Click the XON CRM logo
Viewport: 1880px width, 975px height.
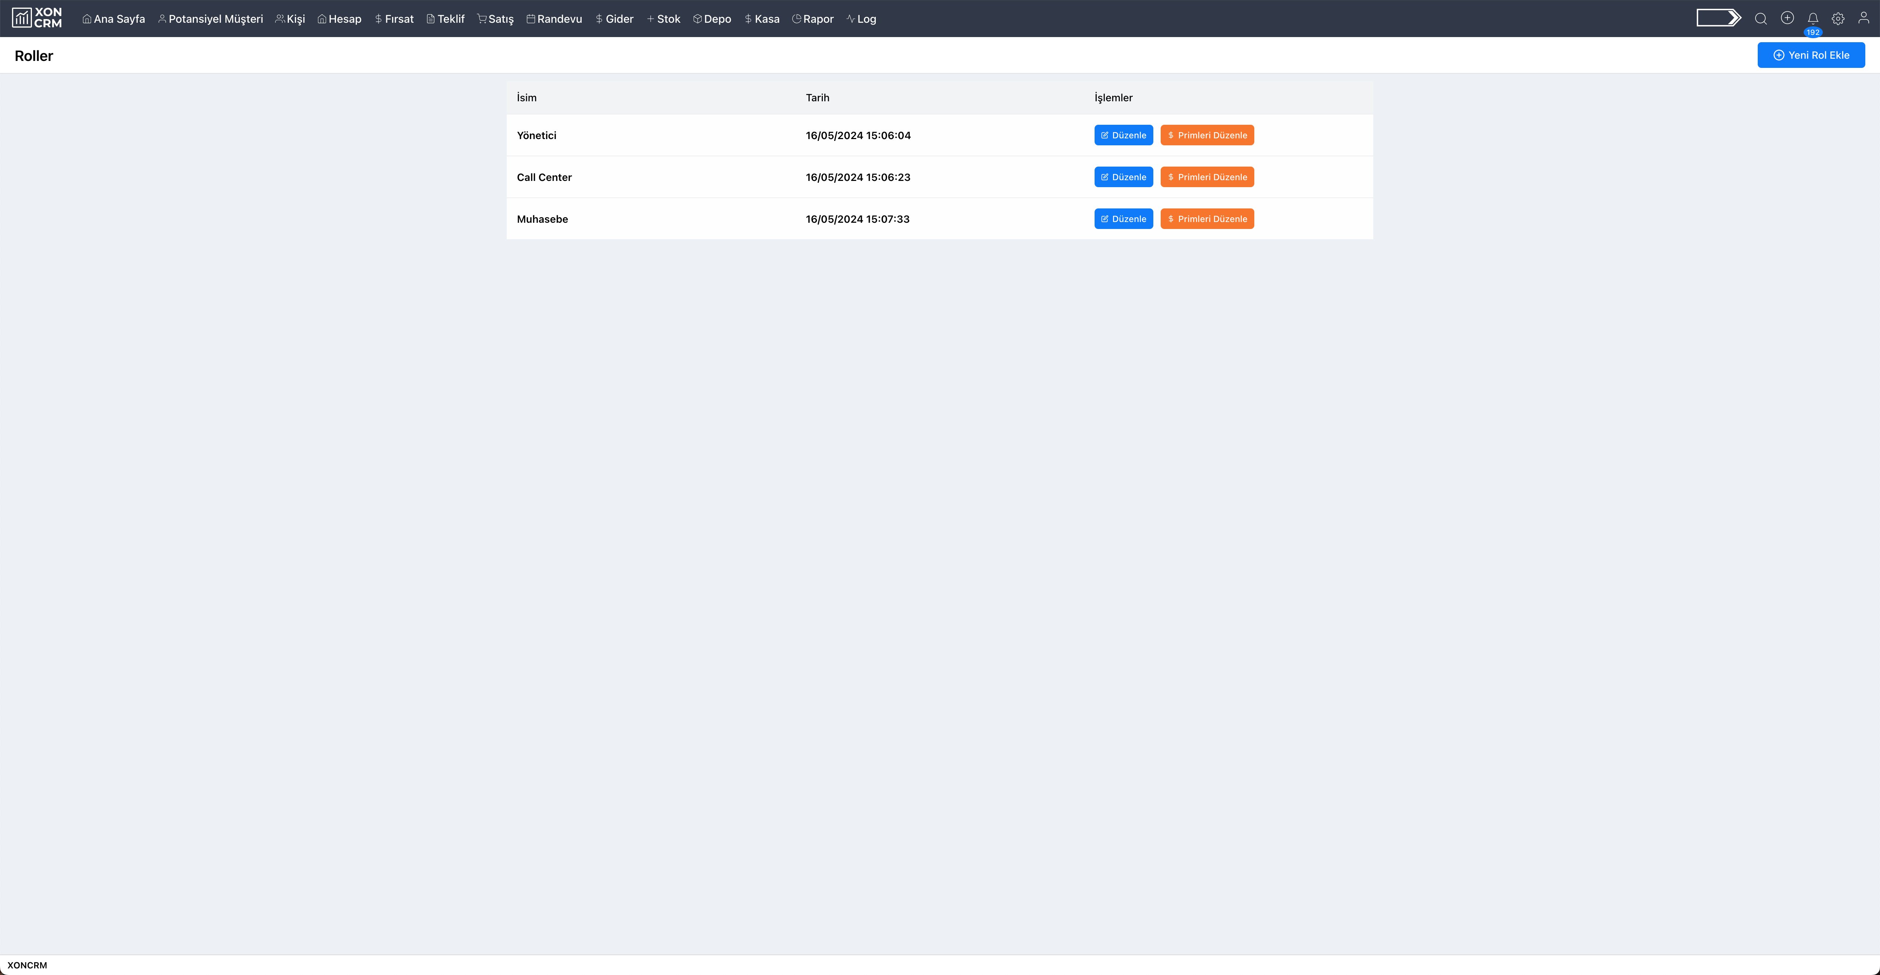pyautogui.click(x=37, y=18)
